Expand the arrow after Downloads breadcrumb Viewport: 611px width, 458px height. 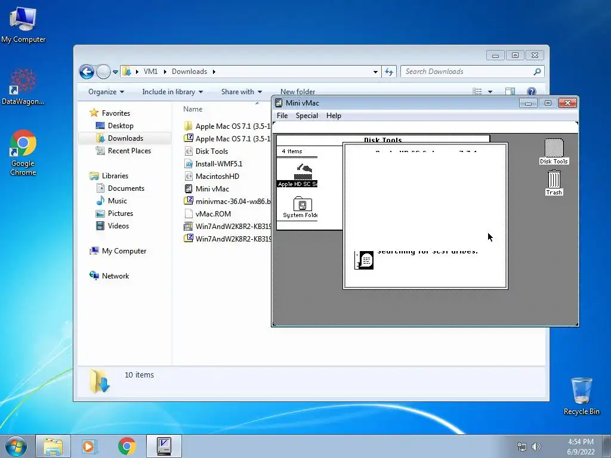tap(214, 72)
